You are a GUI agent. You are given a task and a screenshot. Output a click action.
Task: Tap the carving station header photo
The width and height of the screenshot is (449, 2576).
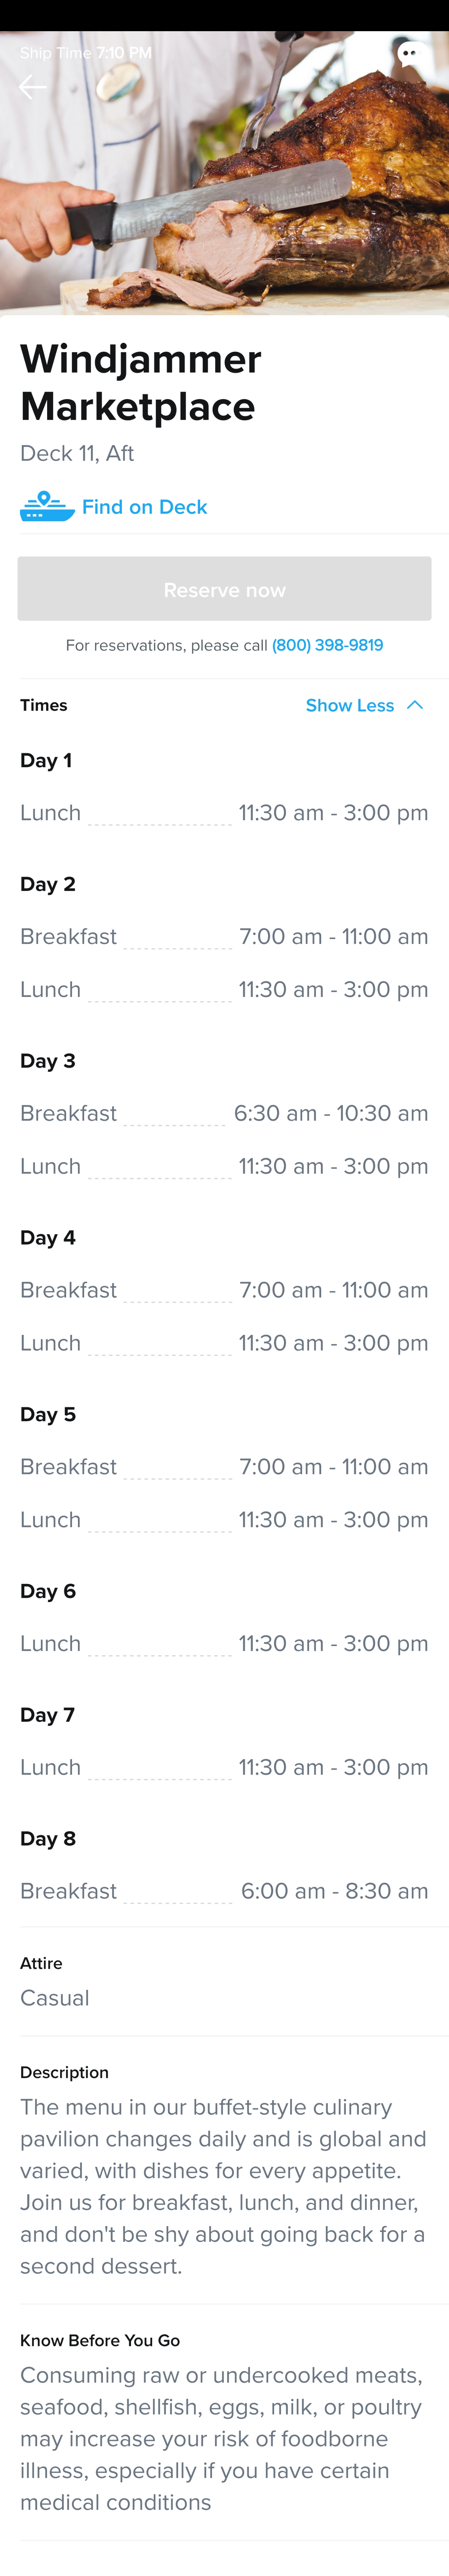224,173
